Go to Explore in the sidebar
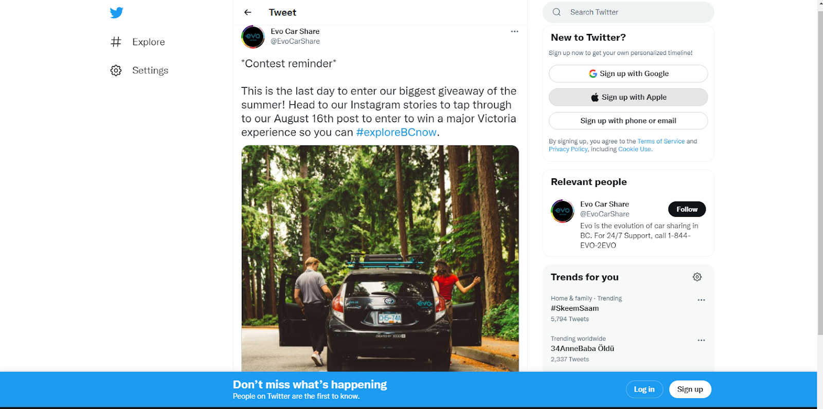 (x=149, y=42)
